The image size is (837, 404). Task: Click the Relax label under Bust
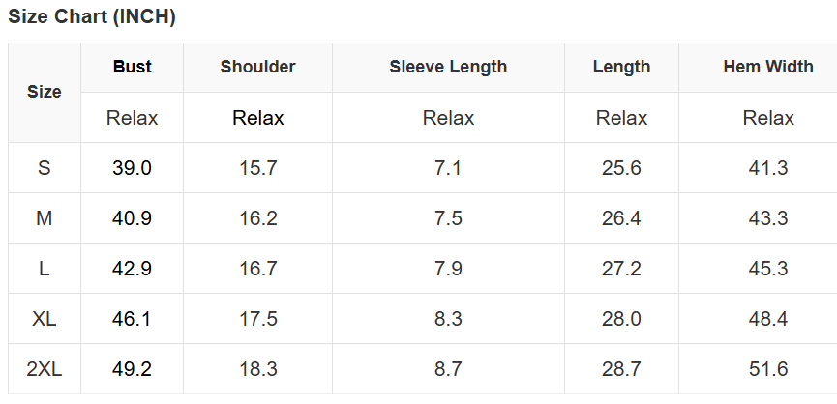pyautogui.click(x=133, y=118)
